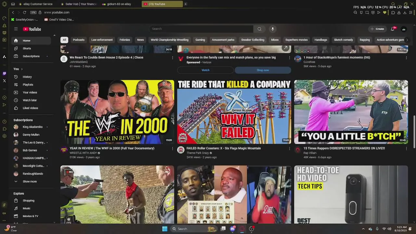The width and height of the screenshot is (416, 234).
Task: Click Windows Start button on taskbar
Action: click(165, 229)
